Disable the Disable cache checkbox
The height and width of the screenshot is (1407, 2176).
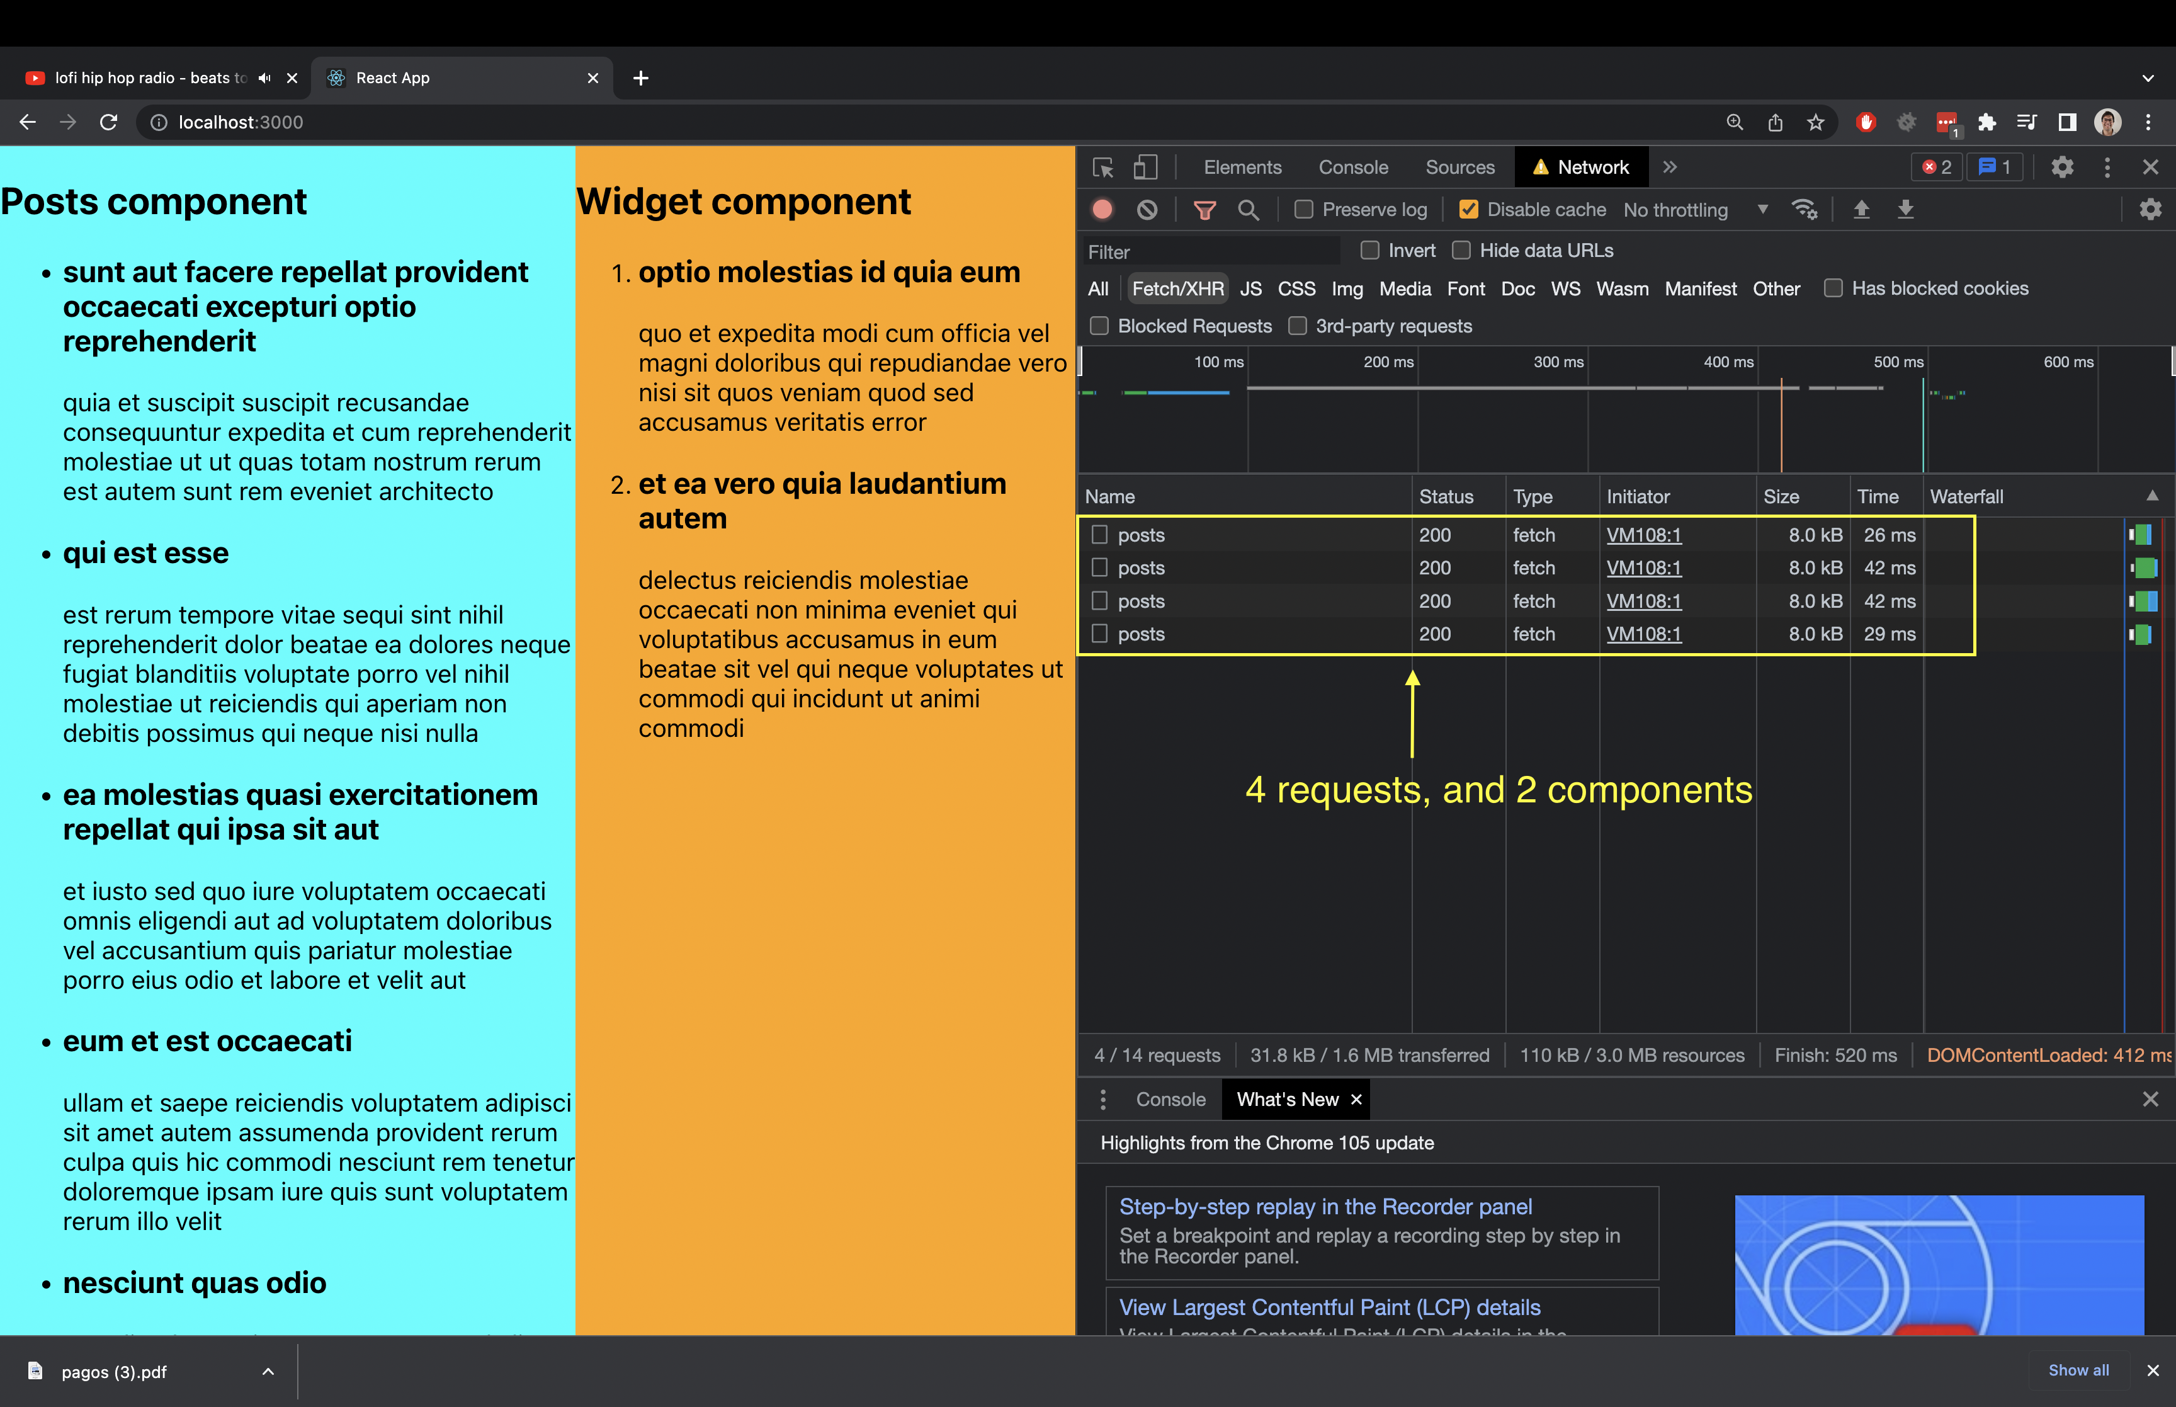(1468, 209)
